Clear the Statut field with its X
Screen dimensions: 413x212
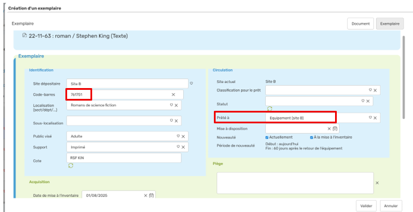point(368,101)
